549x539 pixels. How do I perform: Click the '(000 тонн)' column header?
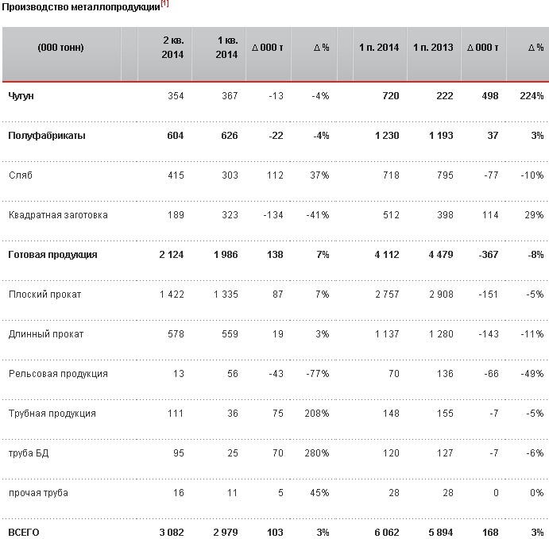point(60,48)
